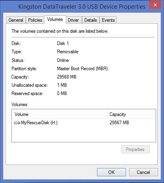Click the Volume column header
164x183 pixels.
59,114
